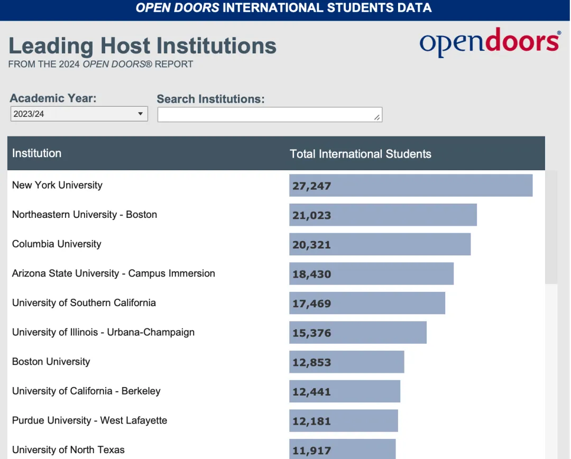Click the University of California - Berkeley label
Screen dimensions: 571x459
[x=86, y=391]
